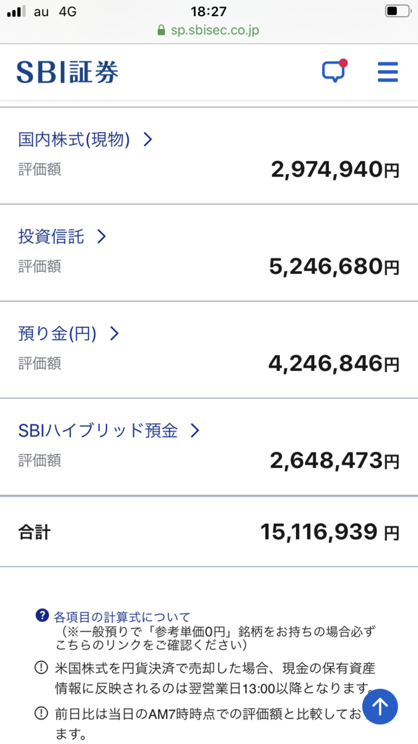Tap the battery icon in status bar
This screenshot has height=744, width=418.
(397, 11)
